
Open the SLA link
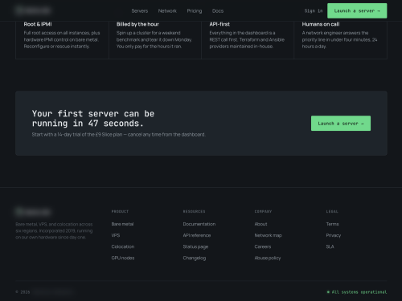[330, 246]
